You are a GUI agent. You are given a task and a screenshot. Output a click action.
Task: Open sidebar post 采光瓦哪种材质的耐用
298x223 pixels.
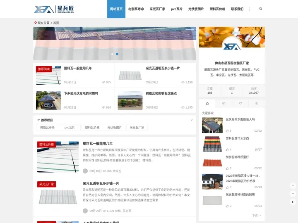[240, 195]
